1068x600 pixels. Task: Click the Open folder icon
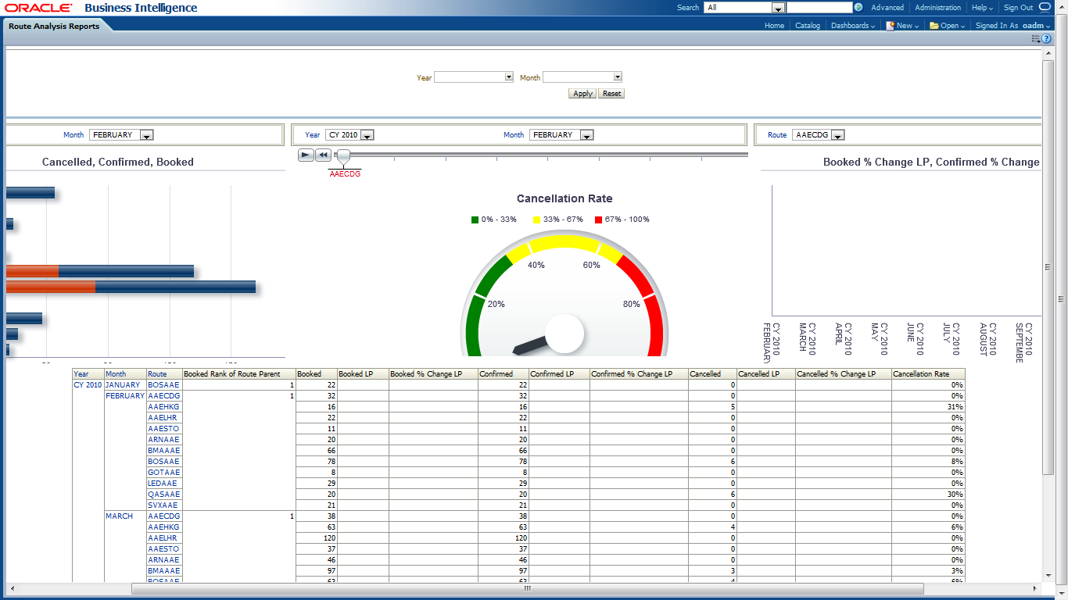[934, 26]
